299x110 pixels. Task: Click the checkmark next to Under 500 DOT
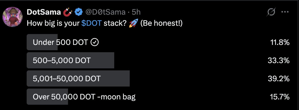(94, 42)
